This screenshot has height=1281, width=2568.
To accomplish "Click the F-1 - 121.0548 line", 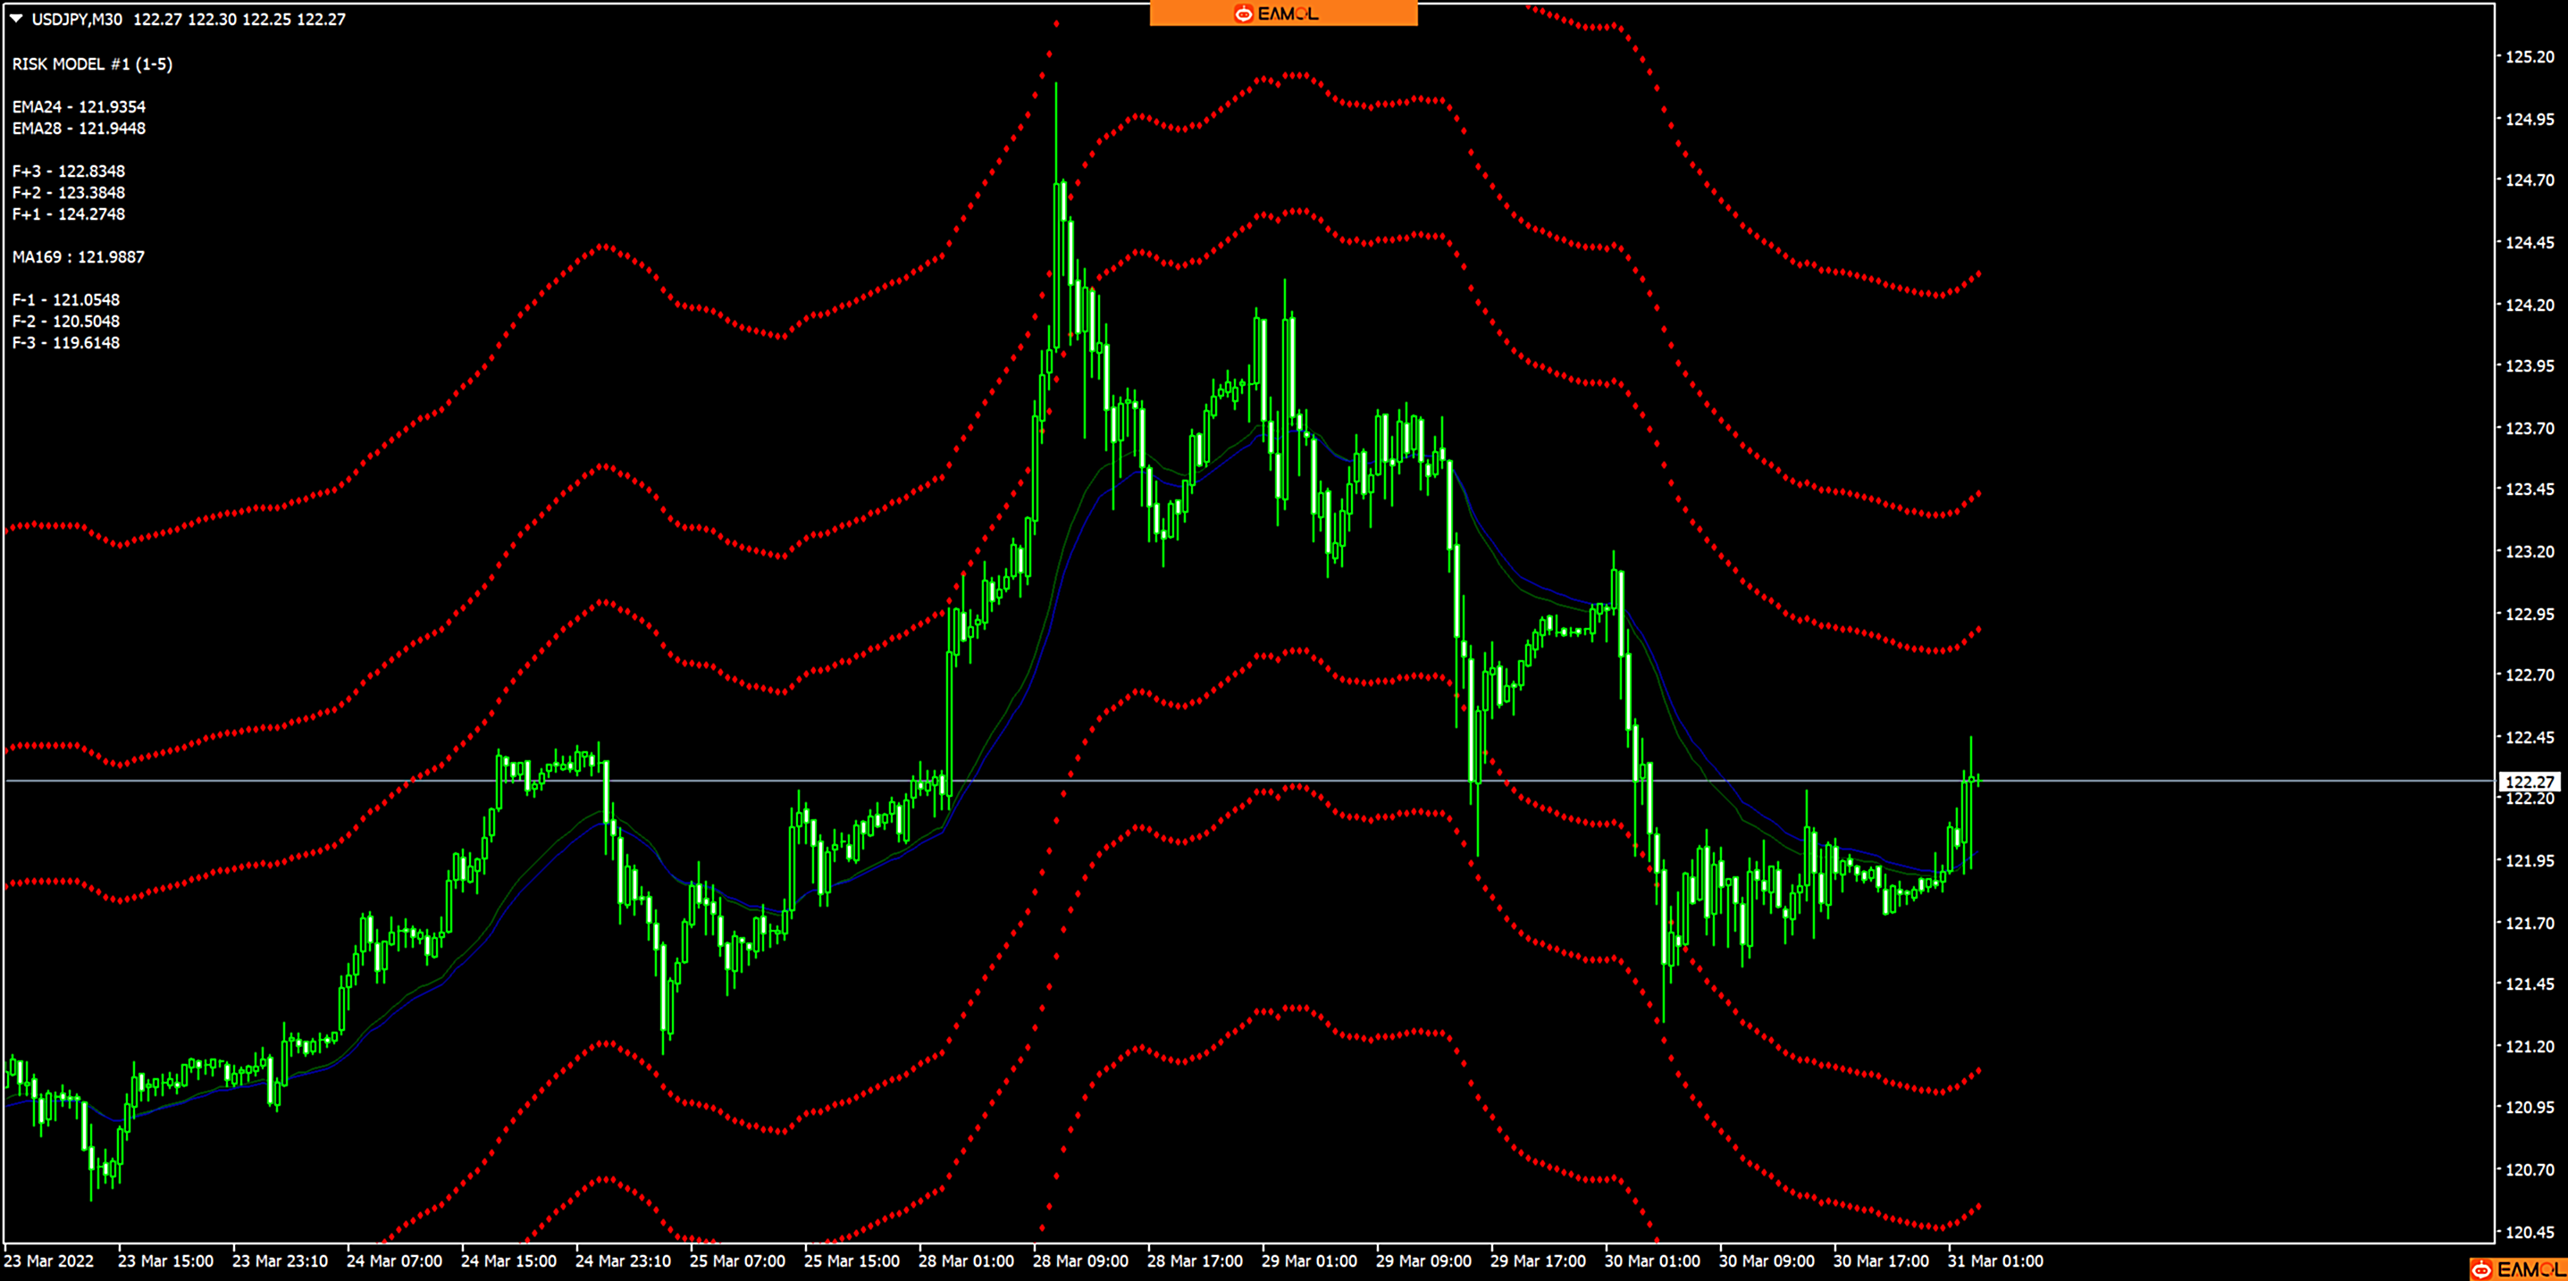I will tap(66, 300).
